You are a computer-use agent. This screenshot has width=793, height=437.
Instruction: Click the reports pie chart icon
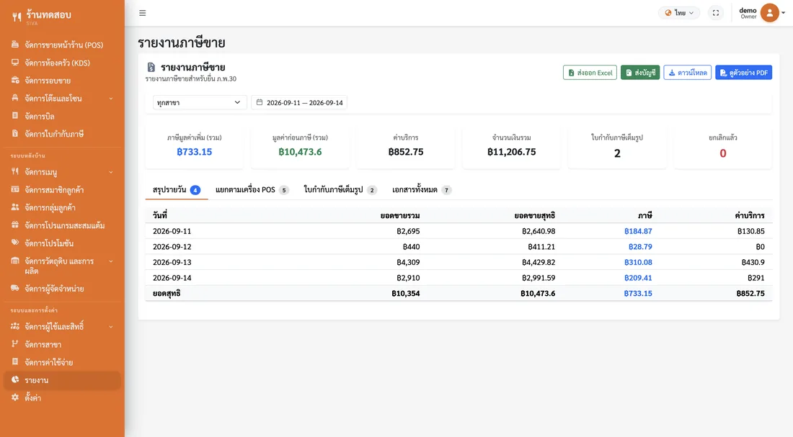tap(15, 379)
